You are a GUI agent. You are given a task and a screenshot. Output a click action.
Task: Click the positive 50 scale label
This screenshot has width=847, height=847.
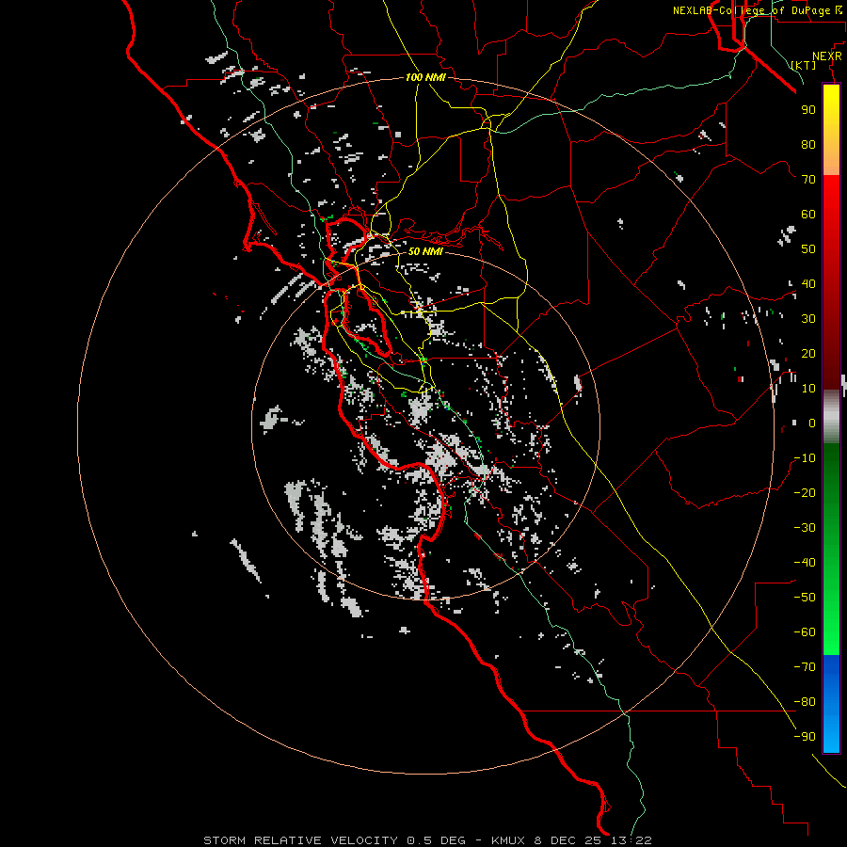[808, 249]
